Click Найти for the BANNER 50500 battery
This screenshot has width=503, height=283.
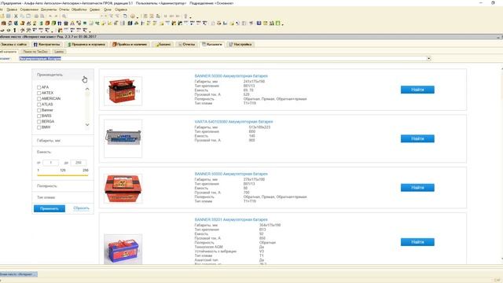(x=417, y=187)
